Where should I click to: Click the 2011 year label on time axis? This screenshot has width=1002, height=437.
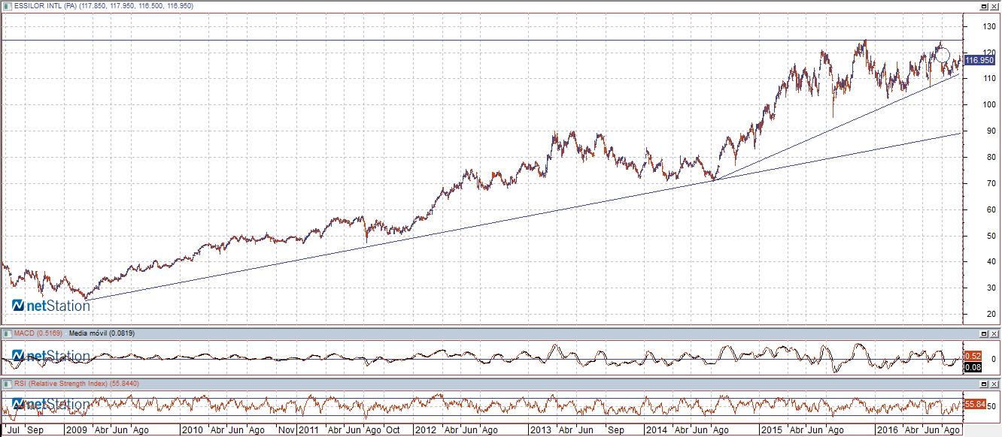tap(309, 431)
